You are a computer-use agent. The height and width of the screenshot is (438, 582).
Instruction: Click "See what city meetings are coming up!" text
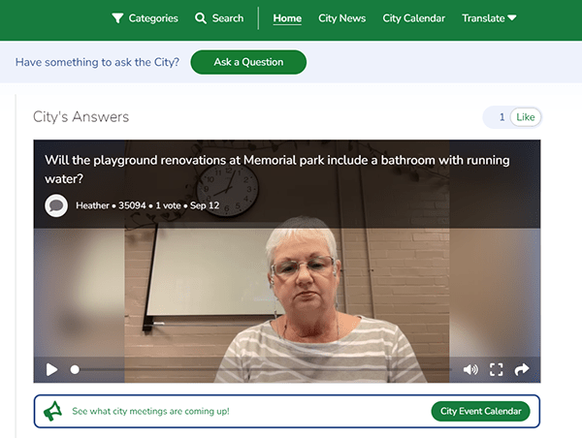[150, 411]
